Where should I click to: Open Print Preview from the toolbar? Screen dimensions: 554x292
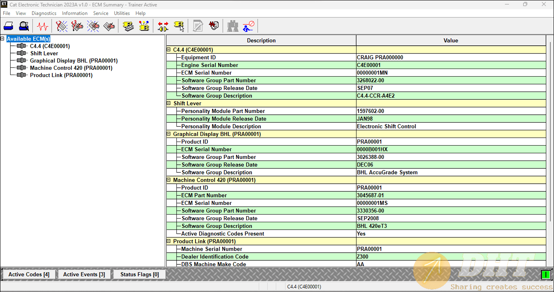(24, 26)
